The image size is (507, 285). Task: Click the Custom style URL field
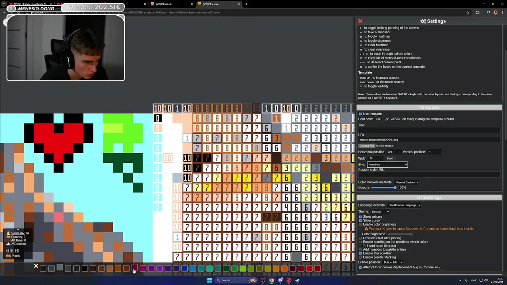coord(429,175)
